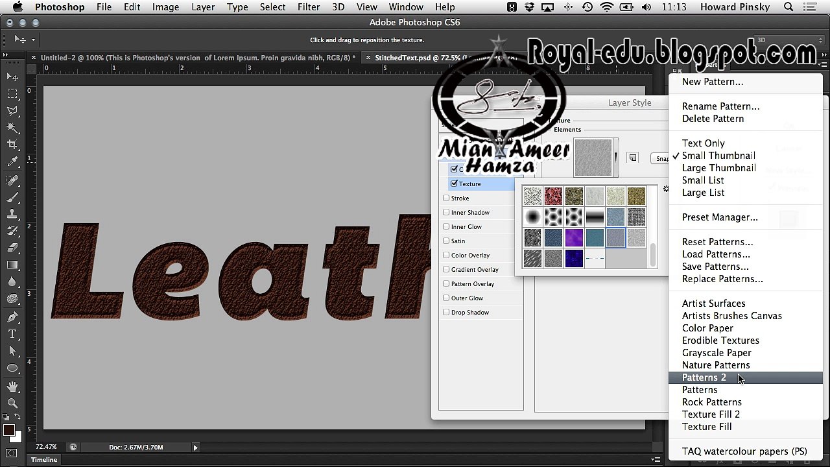Viewport: 830px width, 467px height.
Task: Select the Sponge tool
Action: click(12, 299)
